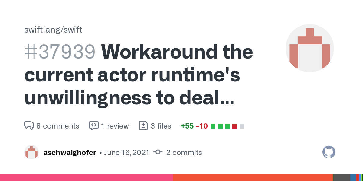View the 1 review label

click(115, 126)
